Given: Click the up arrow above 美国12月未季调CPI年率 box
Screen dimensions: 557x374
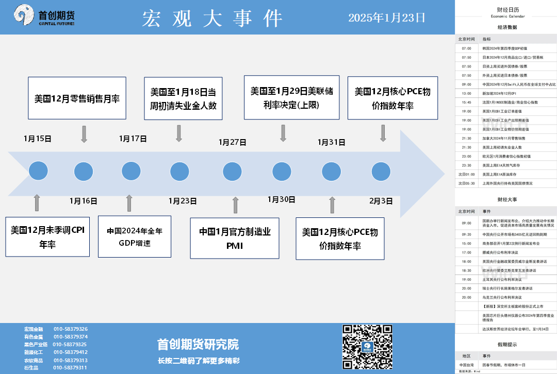Looking at the screenshot, I should coord(37,202).
